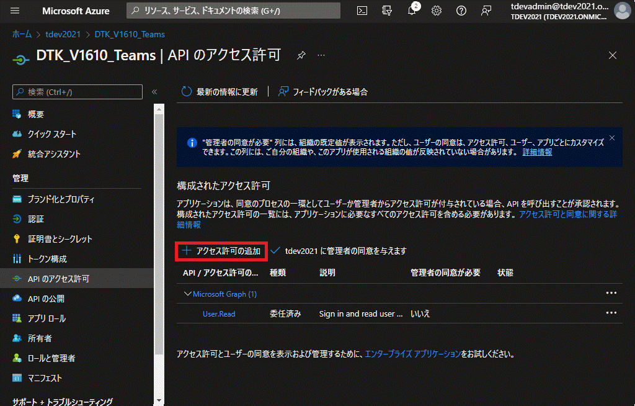The width and height of the screenshot is (635, 406).
Task: Open the エンタープライズ アプリケーション link
Action: [412, 354]
